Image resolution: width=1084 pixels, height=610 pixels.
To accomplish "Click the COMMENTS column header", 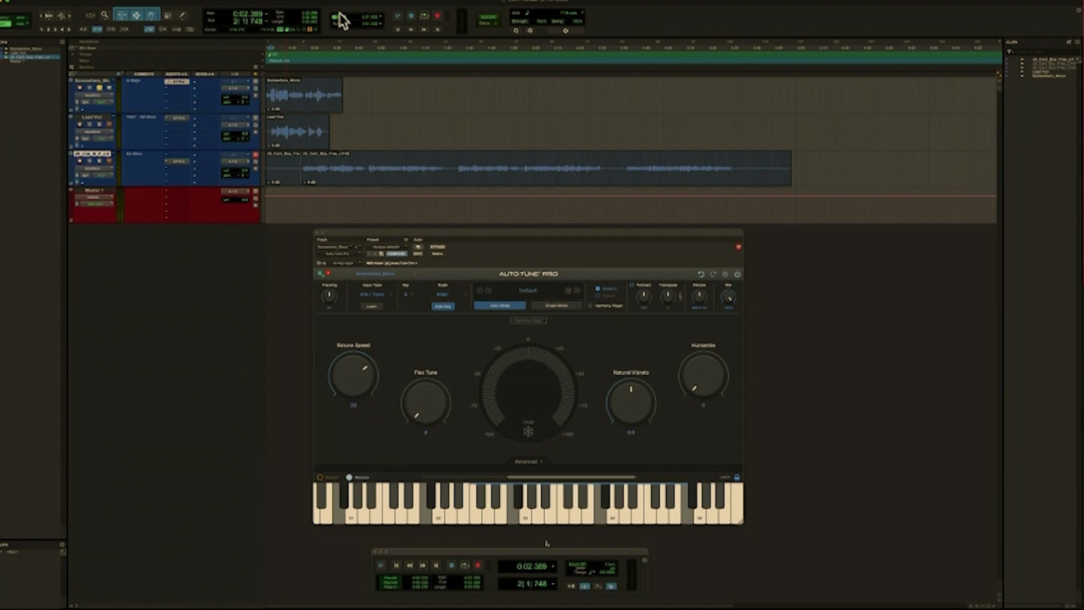I will (143, 74).
